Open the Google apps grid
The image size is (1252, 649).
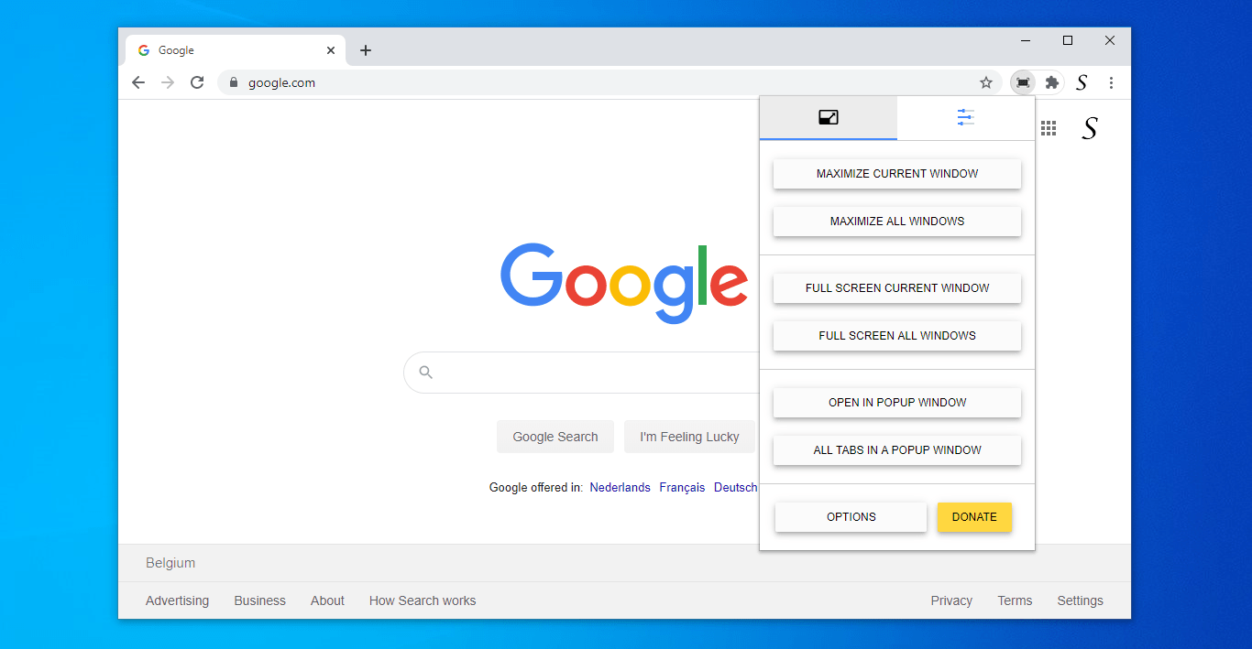point(1049,128)
